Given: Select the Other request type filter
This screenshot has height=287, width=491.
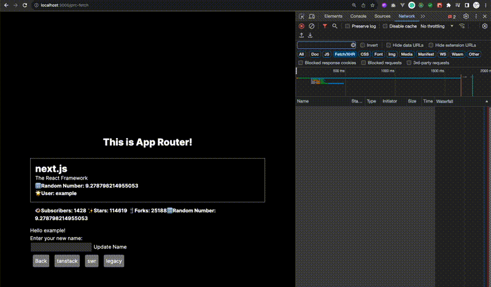Looking at the screenshot, I should (x=474, y=54).
